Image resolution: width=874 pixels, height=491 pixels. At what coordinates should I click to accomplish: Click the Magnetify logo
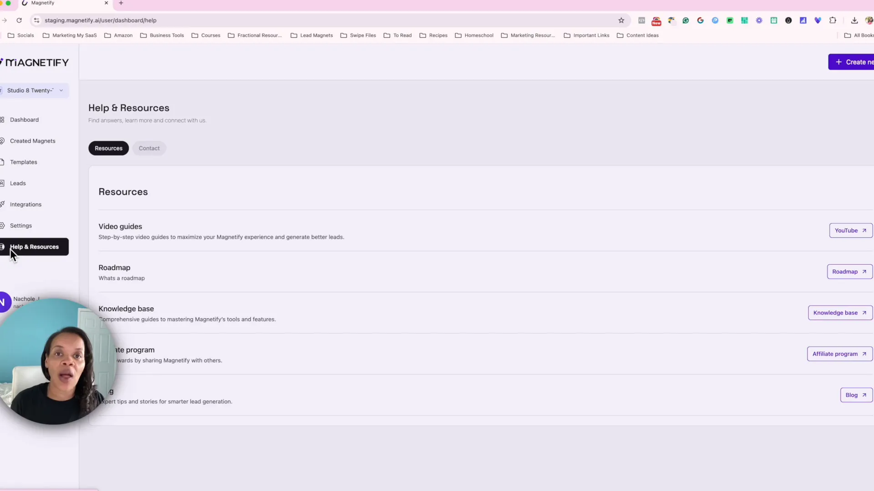point(35,62)
